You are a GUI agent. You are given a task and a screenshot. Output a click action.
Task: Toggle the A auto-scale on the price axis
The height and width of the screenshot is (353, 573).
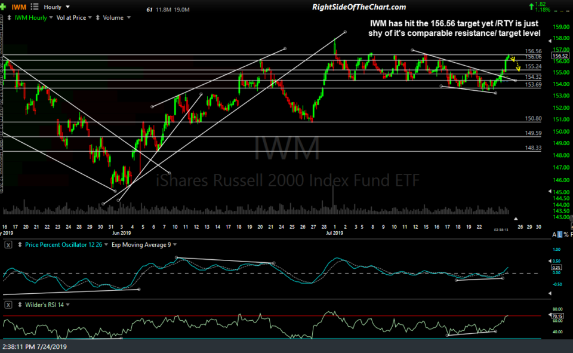coord(554,234)
